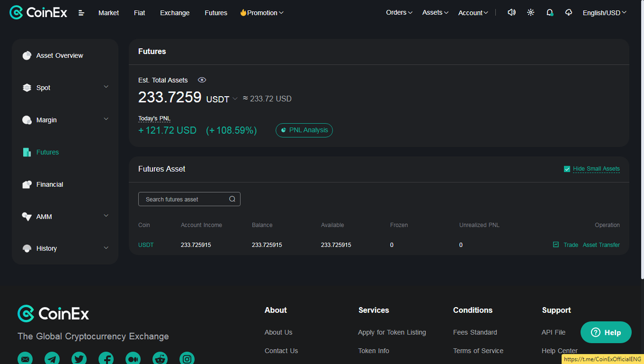Open the Instagram icon in footer
Image resolution: width=644 pixels, height=364 pixels.
click(x=187, y=359)
